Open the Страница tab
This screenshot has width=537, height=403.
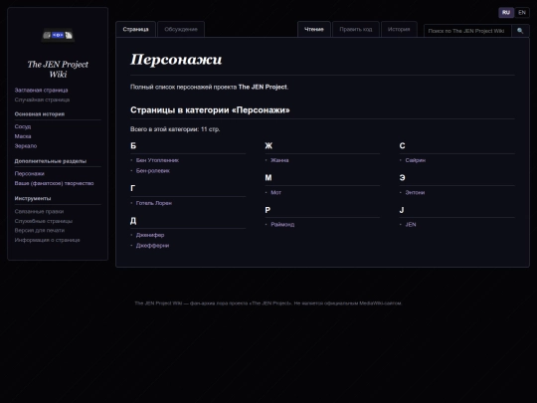(x=135, y=29)
